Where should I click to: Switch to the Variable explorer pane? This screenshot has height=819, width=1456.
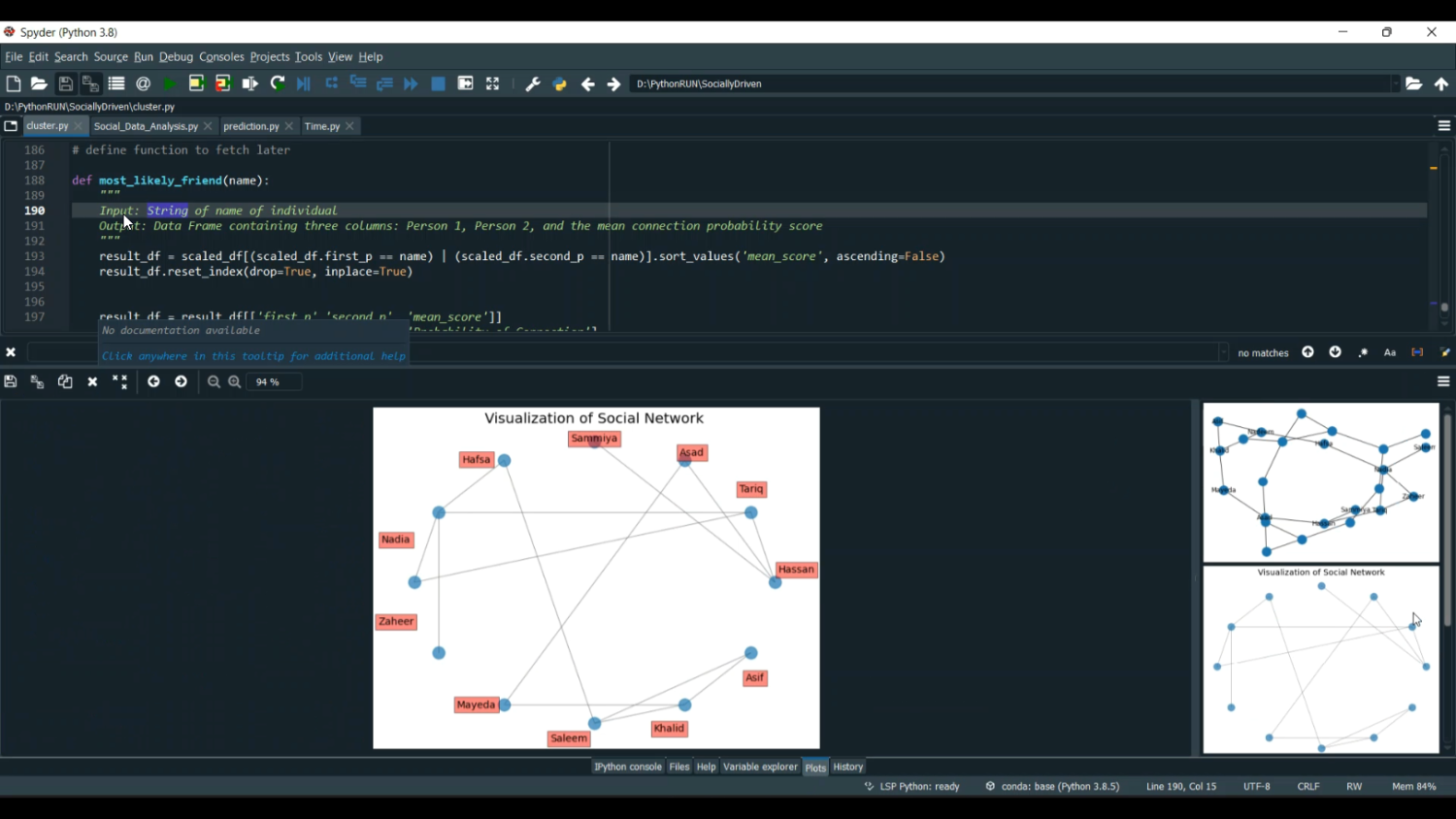point(760,768)
